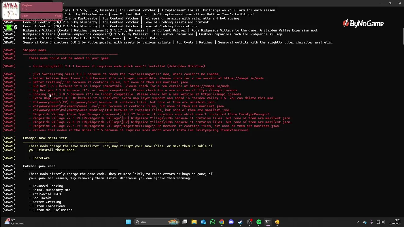The width and height of the screenshot is (404, 227).
Task: Click the Extra Map Layers 0.3.10 line
Action: [x=152, y=98]
